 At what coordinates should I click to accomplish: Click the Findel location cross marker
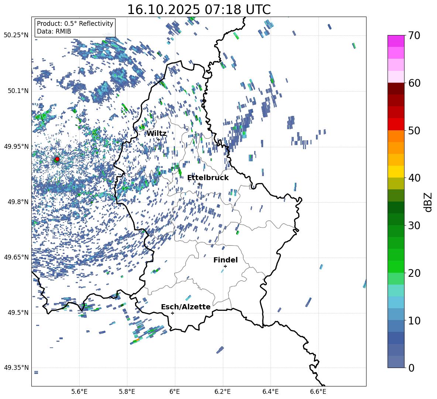pyautogui.click(x=225, y=266)
